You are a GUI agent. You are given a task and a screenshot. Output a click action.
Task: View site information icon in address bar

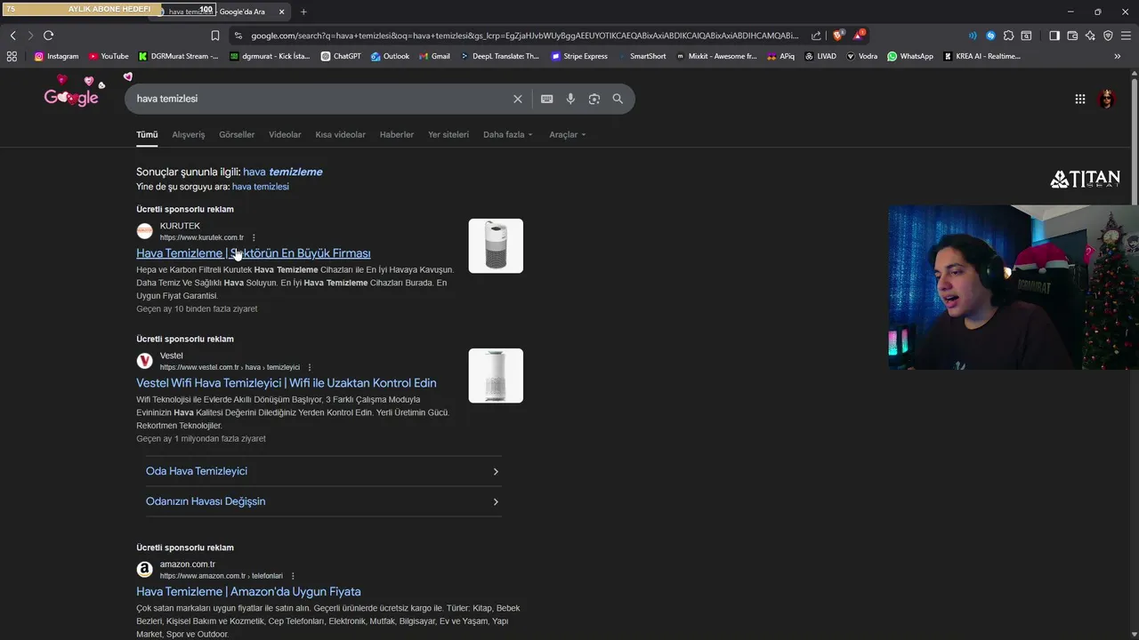[x=237, y=36]
